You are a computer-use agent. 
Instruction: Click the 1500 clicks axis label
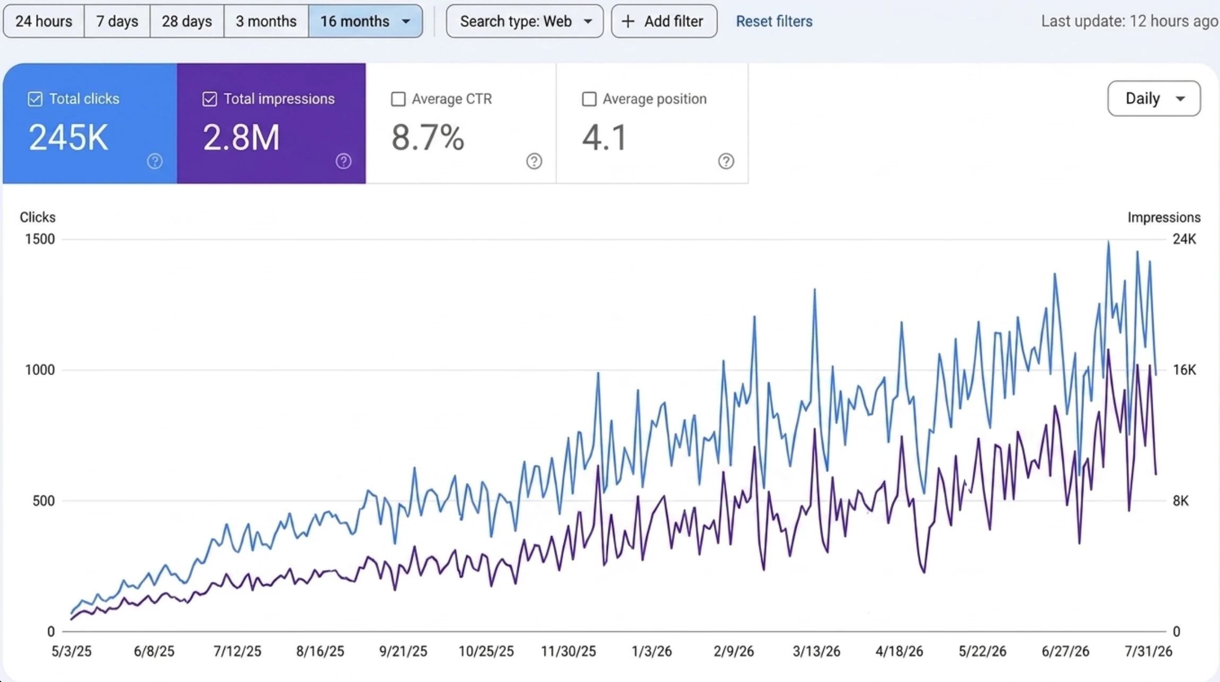[40, 239]
